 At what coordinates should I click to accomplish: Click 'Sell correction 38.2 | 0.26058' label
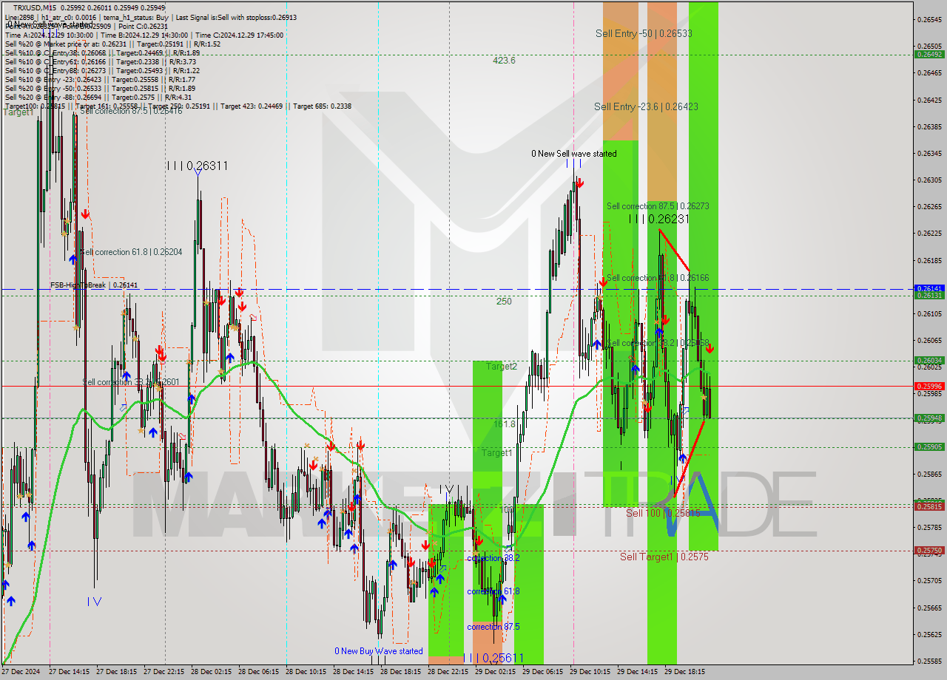pos(658,343)
